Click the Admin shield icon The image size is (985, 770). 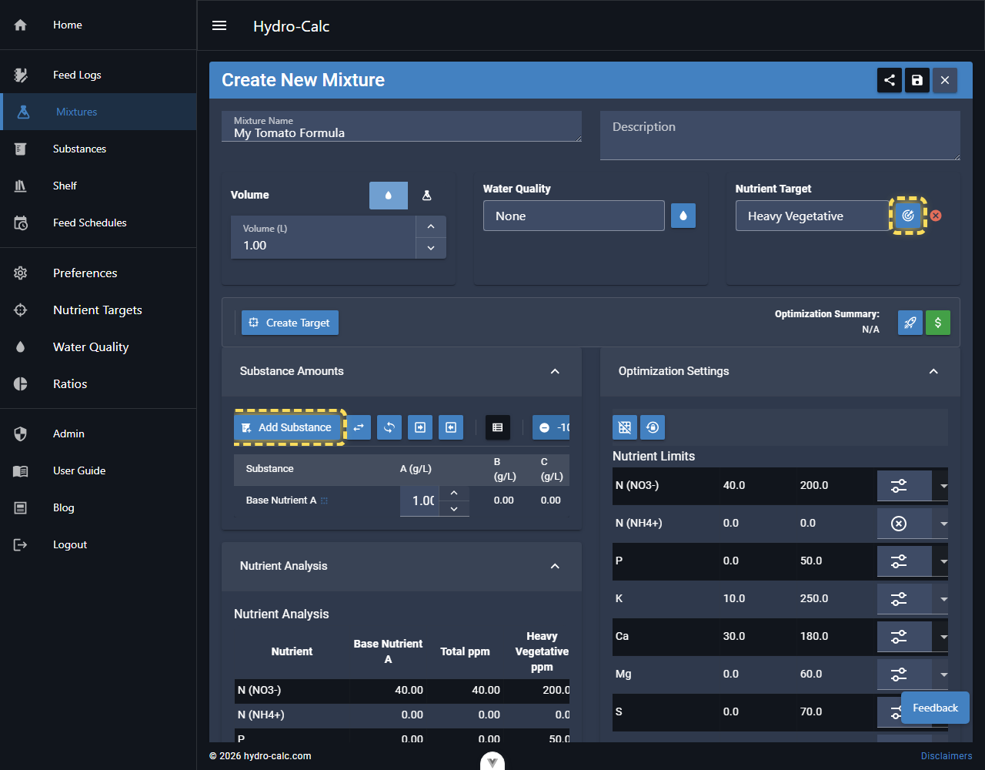(x=21, y=434)
